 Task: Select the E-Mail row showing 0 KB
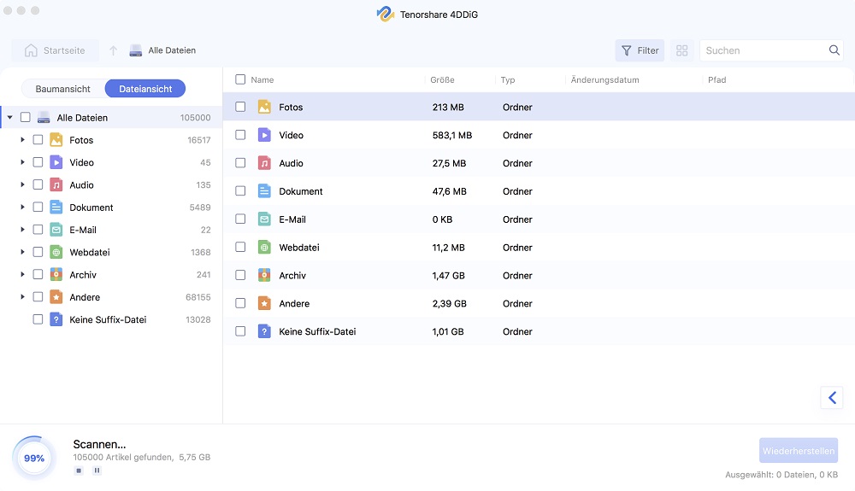[539, 219]
